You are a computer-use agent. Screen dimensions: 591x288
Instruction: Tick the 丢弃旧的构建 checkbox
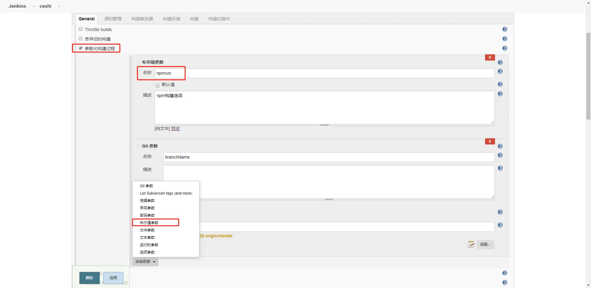click(81, 39)
